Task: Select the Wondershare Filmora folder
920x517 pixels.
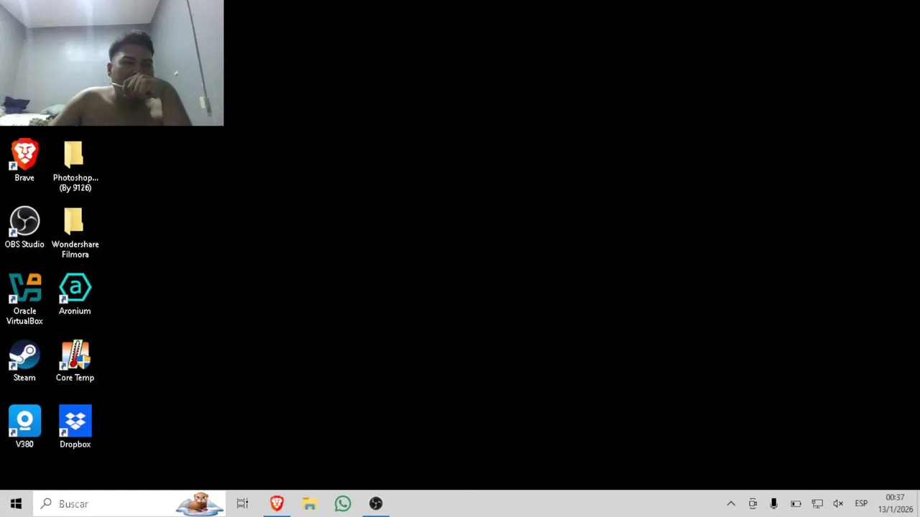Action: pos(75,233)
